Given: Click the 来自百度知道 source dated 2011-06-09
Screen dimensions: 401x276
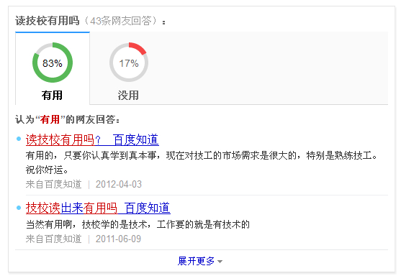Looking at the screenshot, I should click(54, 239).
